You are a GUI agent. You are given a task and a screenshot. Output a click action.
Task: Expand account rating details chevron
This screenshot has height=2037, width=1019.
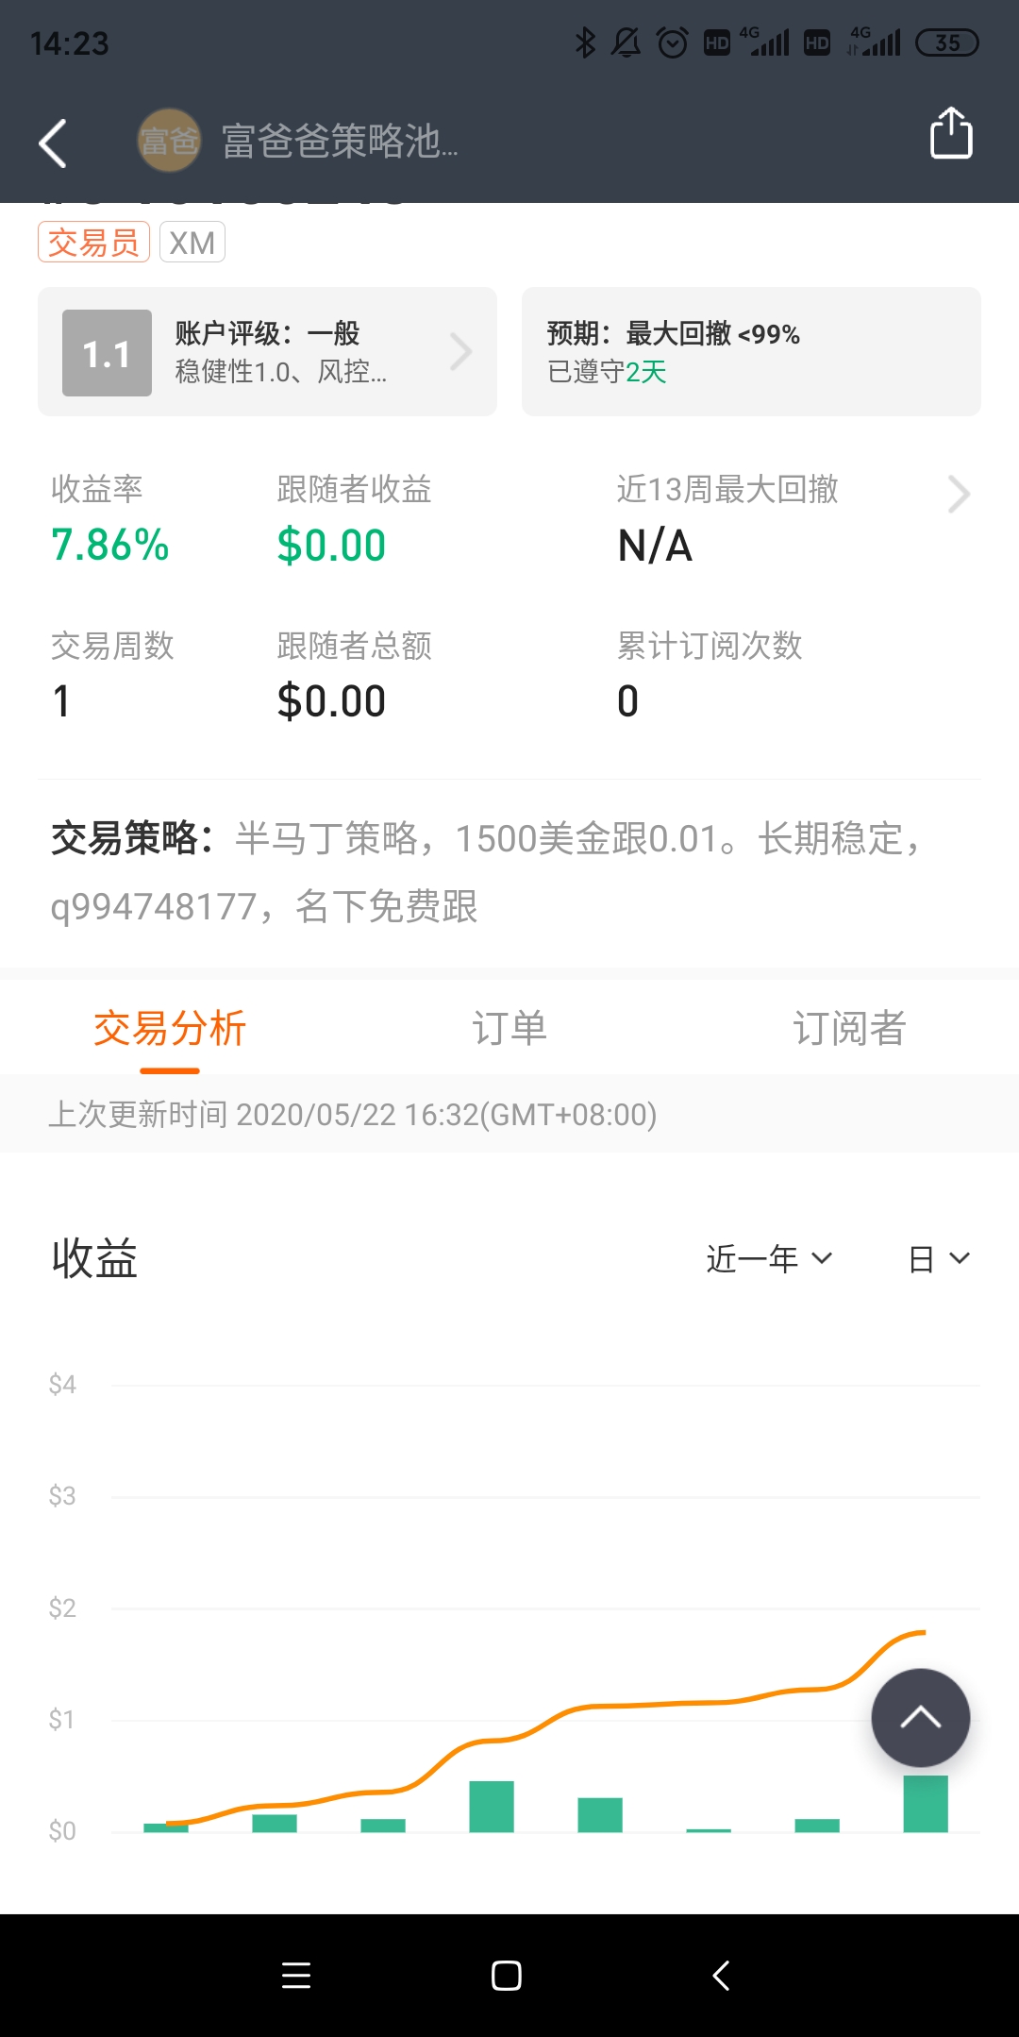(460, 352)
